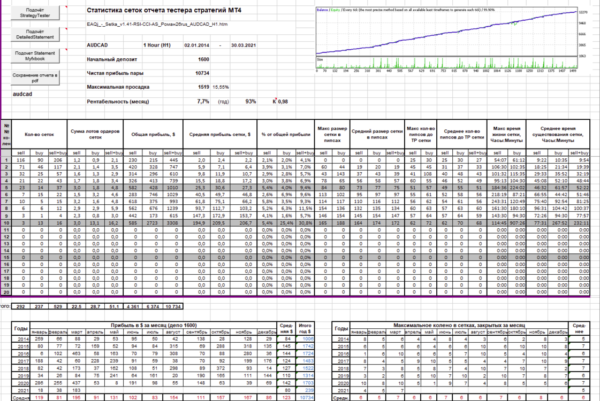
Task: Select the 'Средняя прибыль сетки, $' header
Action: (x=220, y=134)
